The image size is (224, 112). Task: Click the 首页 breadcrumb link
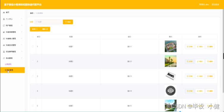click(x=32, y=13)
